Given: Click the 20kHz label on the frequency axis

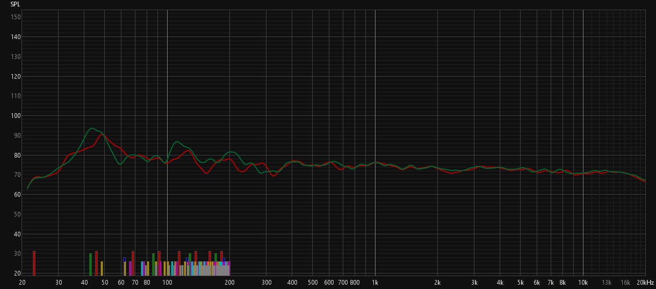Looking at the screenshot, I should click(645, 282).
